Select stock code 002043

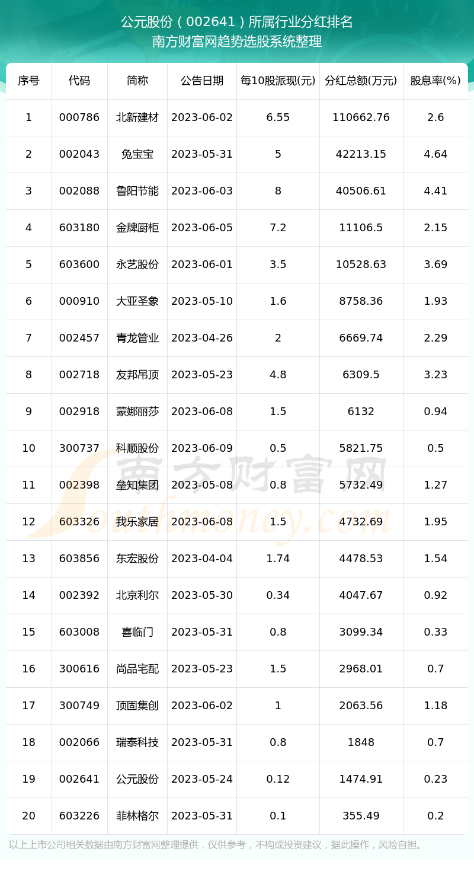pos(79,154)
